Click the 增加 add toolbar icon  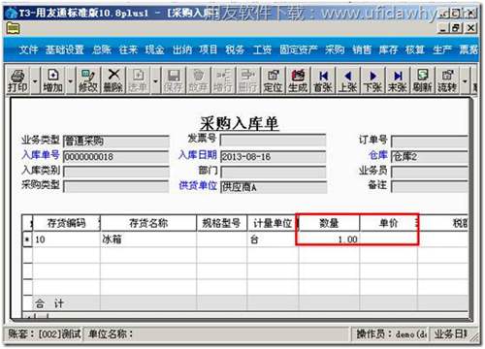[x=52, y=80]
